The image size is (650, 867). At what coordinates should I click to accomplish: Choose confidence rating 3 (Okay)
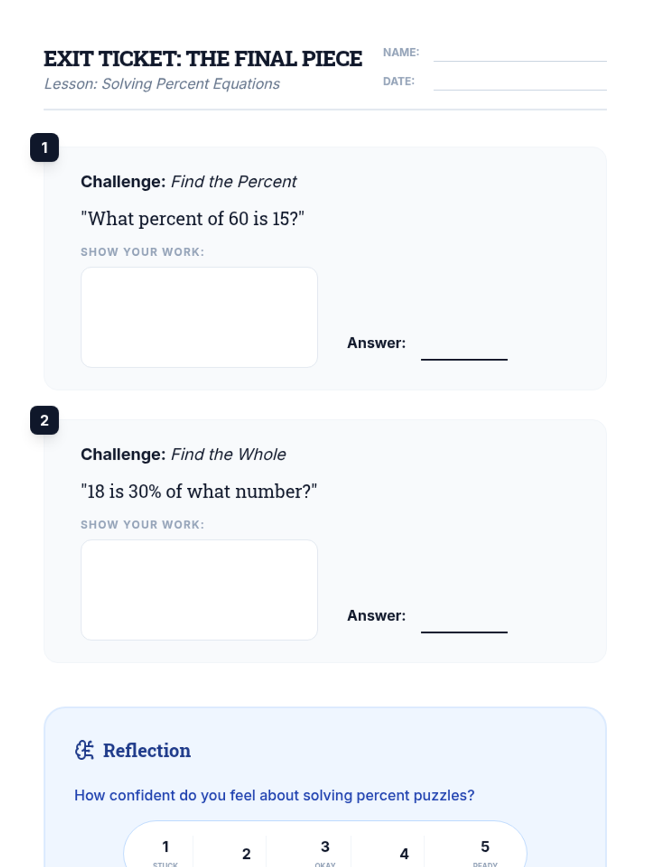point(325,851)
